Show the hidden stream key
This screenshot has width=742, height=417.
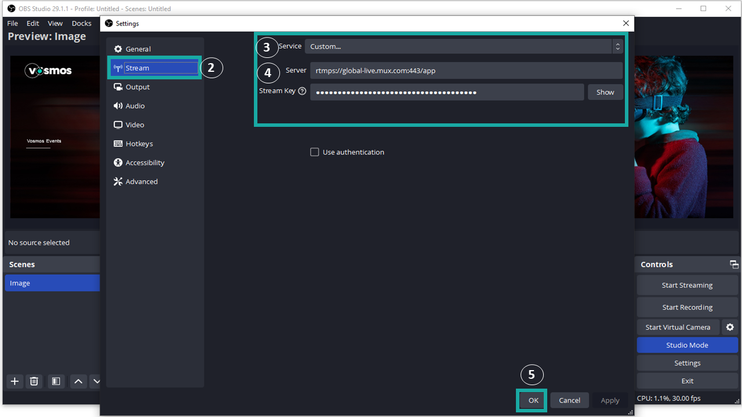[x=605, y=92]
